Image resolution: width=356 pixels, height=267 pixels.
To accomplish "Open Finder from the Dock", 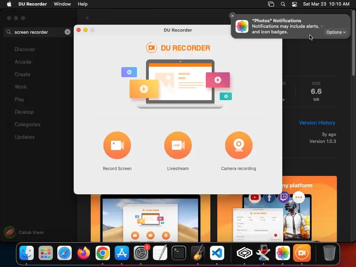I will point(26,253).
